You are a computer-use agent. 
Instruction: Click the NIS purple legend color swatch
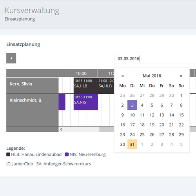tap(67, 154)
